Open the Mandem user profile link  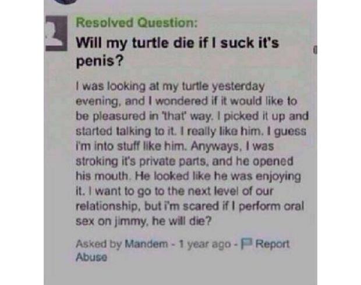coord(146,244)
